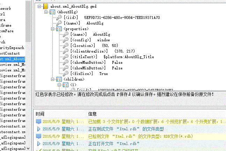The height and width of the screenshot is (151, 226).
Task: Click the key icon for [<fixSize>]
Action: (x=66, y=74)
